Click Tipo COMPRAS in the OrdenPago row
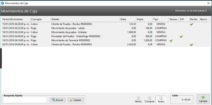Viewport: 212px width, 105px height. click(161, 36)
